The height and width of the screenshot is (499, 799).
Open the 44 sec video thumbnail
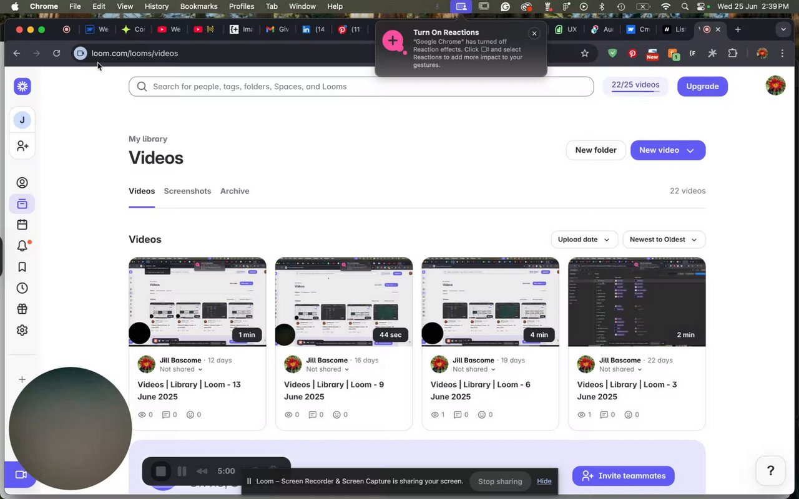point(344,302)
